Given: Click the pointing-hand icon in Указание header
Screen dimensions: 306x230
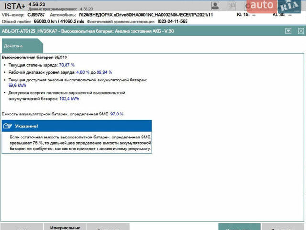Looking at the screenshot, I should (8, 126).
